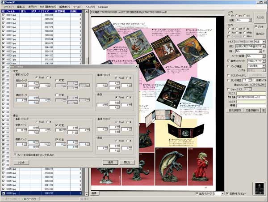Close the trimming dialog with its X button
268x202 pixels.
[136, 66]
